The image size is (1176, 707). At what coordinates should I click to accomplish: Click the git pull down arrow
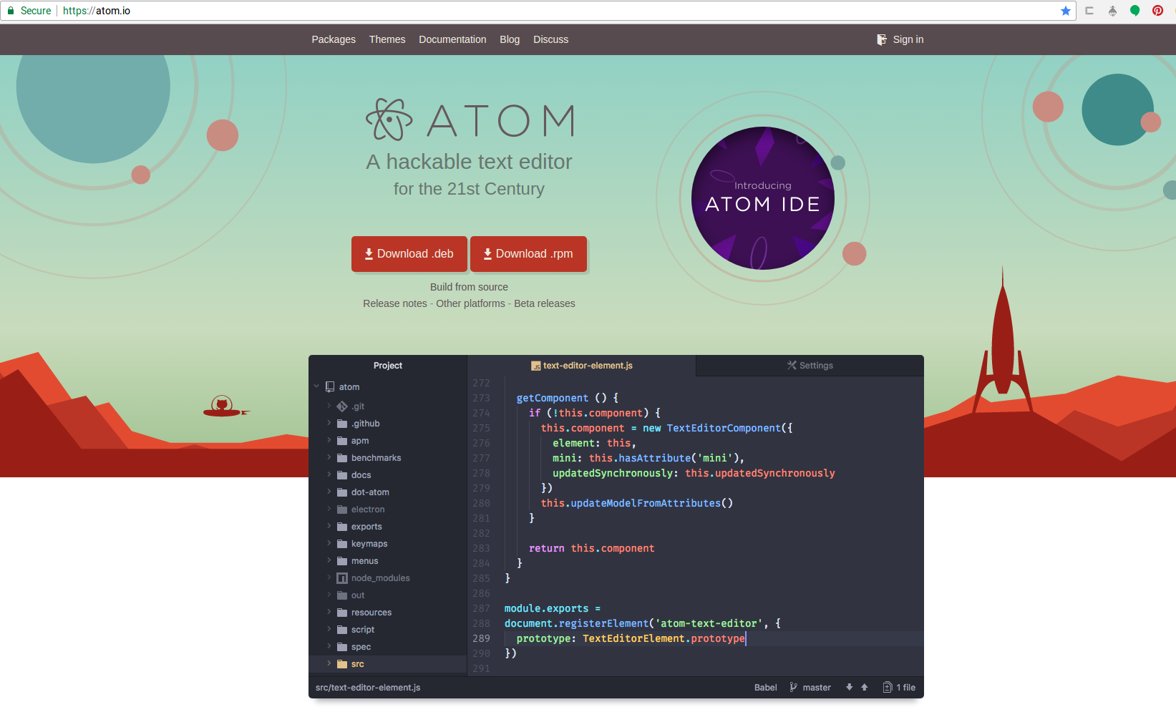pos(849,687)
